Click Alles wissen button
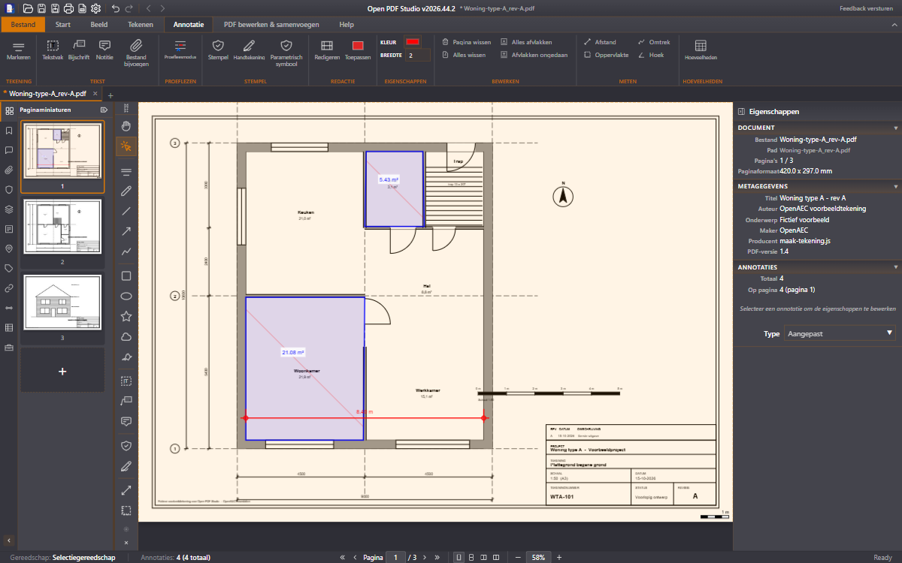902x563 pixels. (x=464, y=55)
